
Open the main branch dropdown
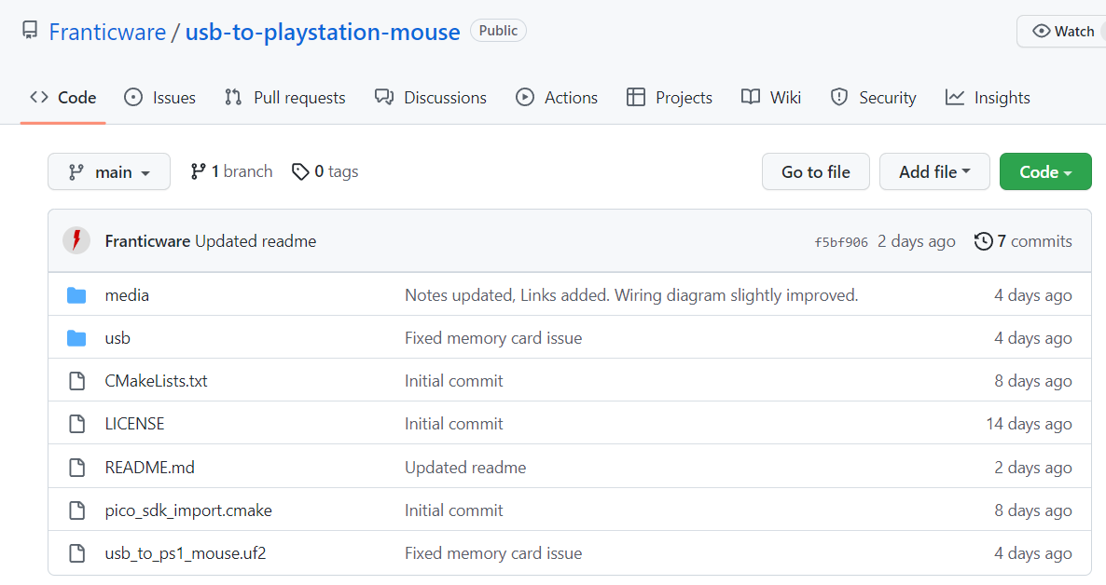pos(109,172)
